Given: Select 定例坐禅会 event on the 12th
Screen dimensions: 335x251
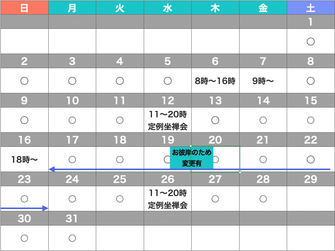Looking at the screenshot, I should (x=167, y=127).
